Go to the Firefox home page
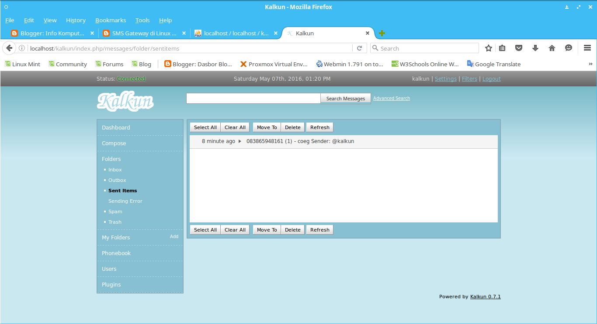 point(552,48)
